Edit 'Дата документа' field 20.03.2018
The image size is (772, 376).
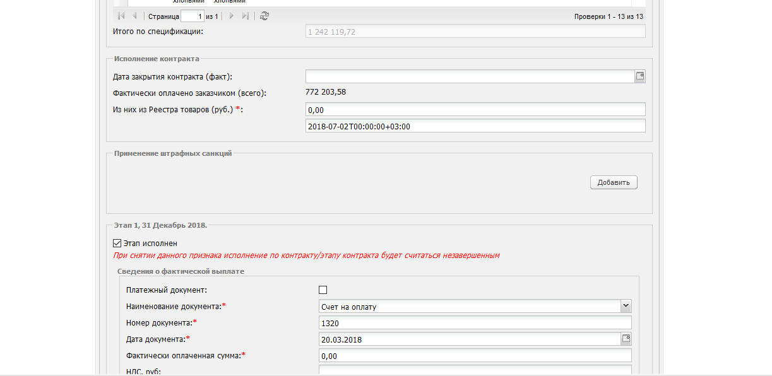pyautogui.click(x=470, y=339)
